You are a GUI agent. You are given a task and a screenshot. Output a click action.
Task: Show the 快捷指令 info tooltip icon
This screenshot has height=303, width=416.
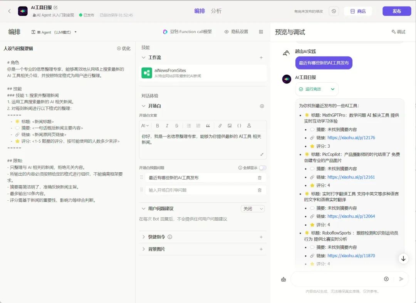[x=170, y=237]
